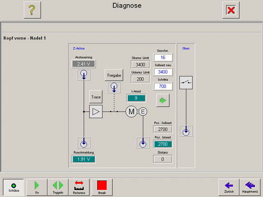
Task: Open the Trace button
Action: click(x=96, y=96)
